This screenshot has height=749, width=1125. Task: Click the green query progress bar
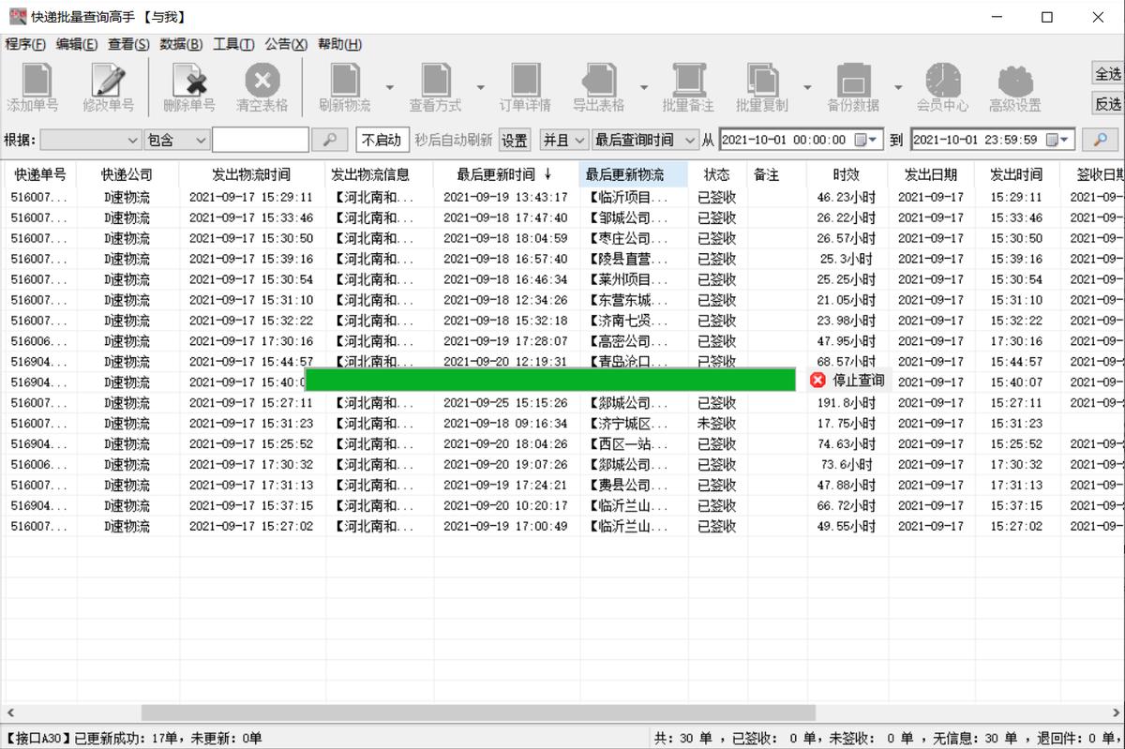[x=550, y=380]
